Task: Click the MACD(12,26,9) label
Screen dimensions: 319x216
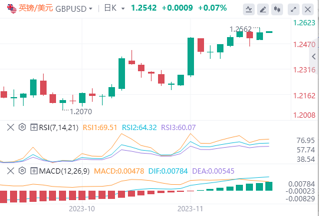Action: [x=64, y=171]
